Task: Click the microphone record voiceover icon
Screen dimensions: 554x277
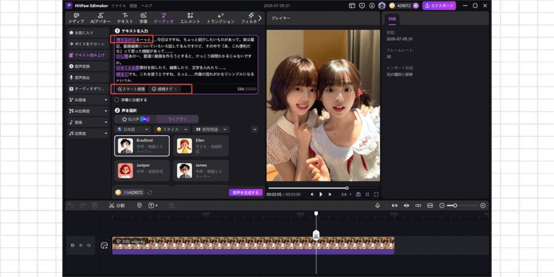Action: point(377,205)
